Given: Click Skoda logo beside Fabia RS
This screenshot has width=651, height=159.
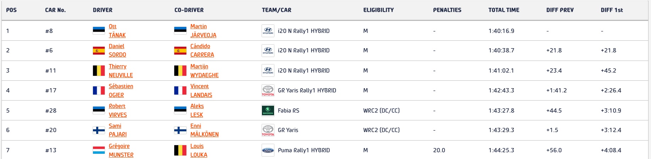Looking at the screenshot, I should click(268, 110).
